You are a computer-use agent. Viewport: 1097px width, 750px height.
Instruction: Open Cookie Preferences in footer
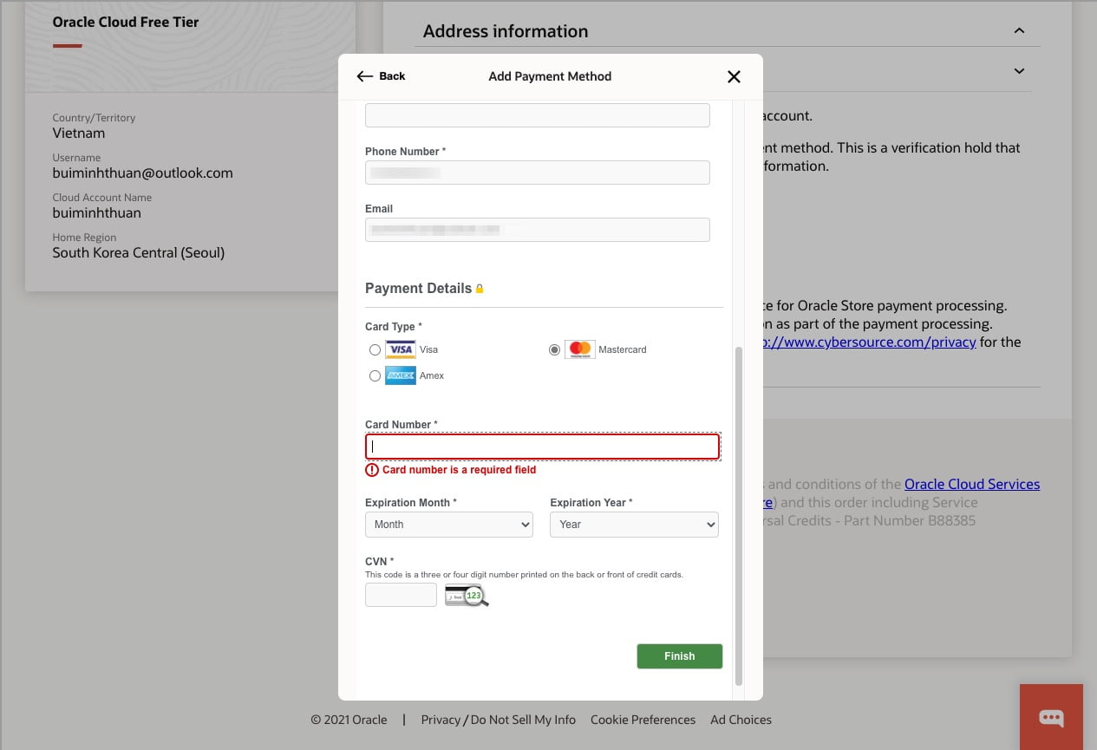pos(643,720)
